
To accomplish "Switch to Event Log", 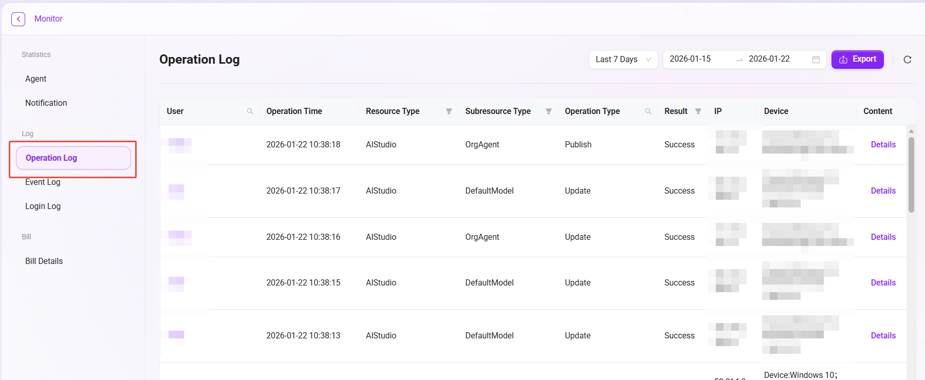I will (43, 182).
